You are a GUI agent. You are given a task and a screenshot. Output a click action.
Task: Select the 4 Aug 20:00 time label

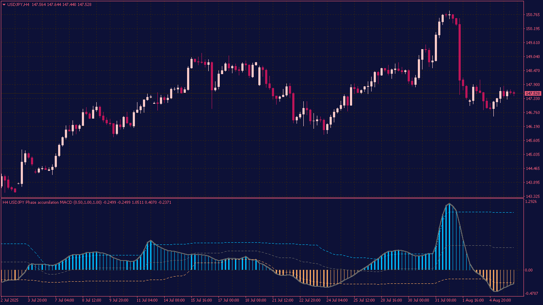point(501,300)
